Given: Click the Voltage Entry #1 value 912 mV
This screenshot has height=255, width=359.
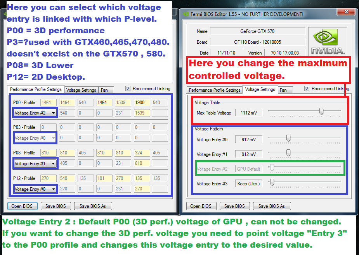Looking at the screenshot, I should [x=249, y=154].
